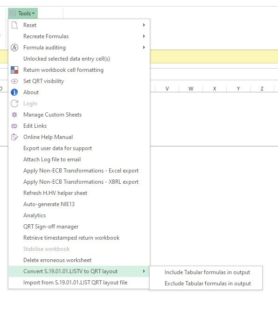Viewport: 278px width, 311px height.
Task: Choose Set QRT visibility
Action: [79, 81]
